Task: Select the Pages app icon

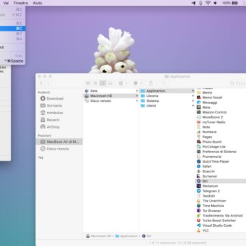Action: pyautogui.click(x=199, y=137)
